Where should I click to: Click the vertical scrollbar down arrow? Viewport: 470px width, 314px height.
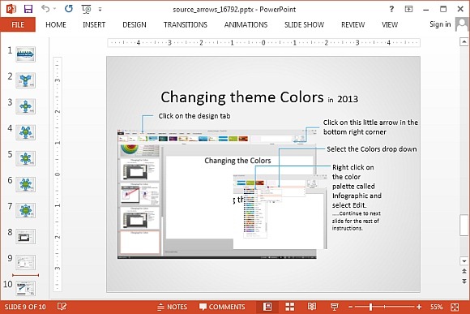(x=464, y=261)
